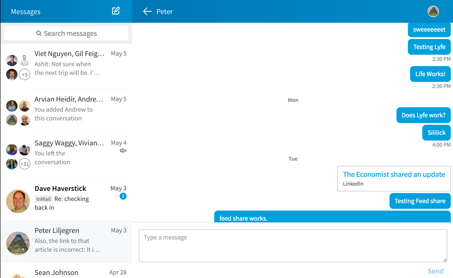Image resolution: width=453 pixels, height=278 pixels.
Task: Select the Peter Liljegren conversation
Action: coord(66,242)
